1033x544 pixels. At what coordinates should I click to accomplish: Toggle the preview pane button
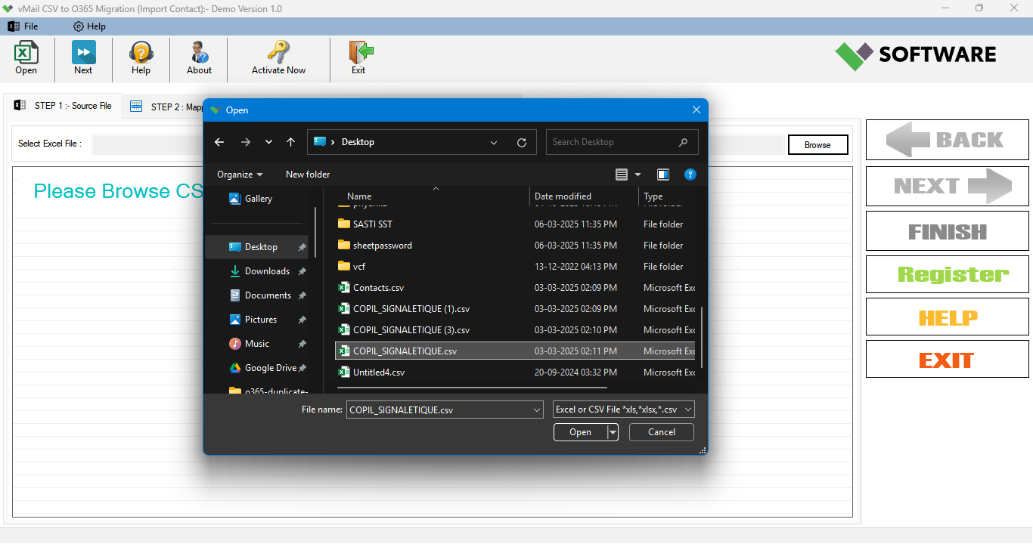pos(663,175)
